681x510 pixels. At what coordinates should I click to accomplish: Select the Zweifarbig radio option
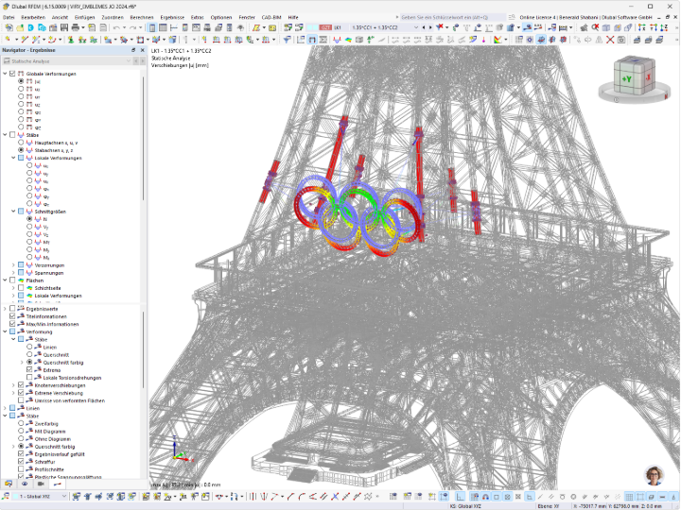(x=21, y=424)
